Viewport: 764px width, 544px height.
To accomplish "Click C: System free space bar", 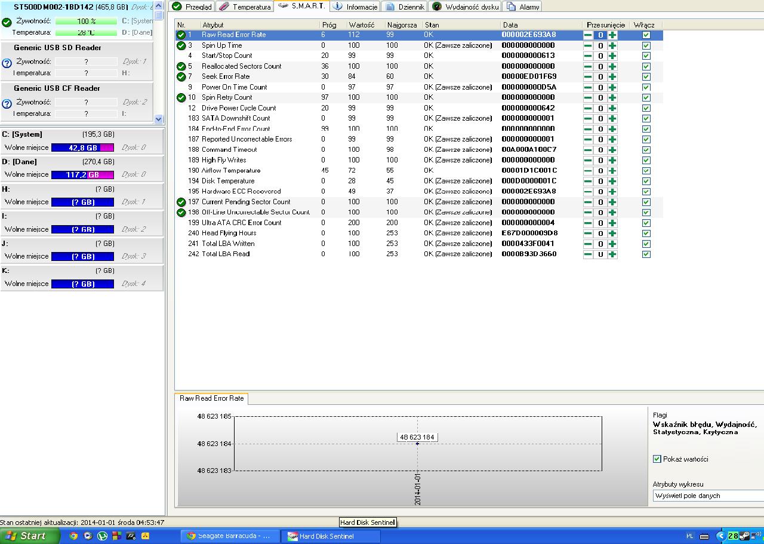I will 82,147.
